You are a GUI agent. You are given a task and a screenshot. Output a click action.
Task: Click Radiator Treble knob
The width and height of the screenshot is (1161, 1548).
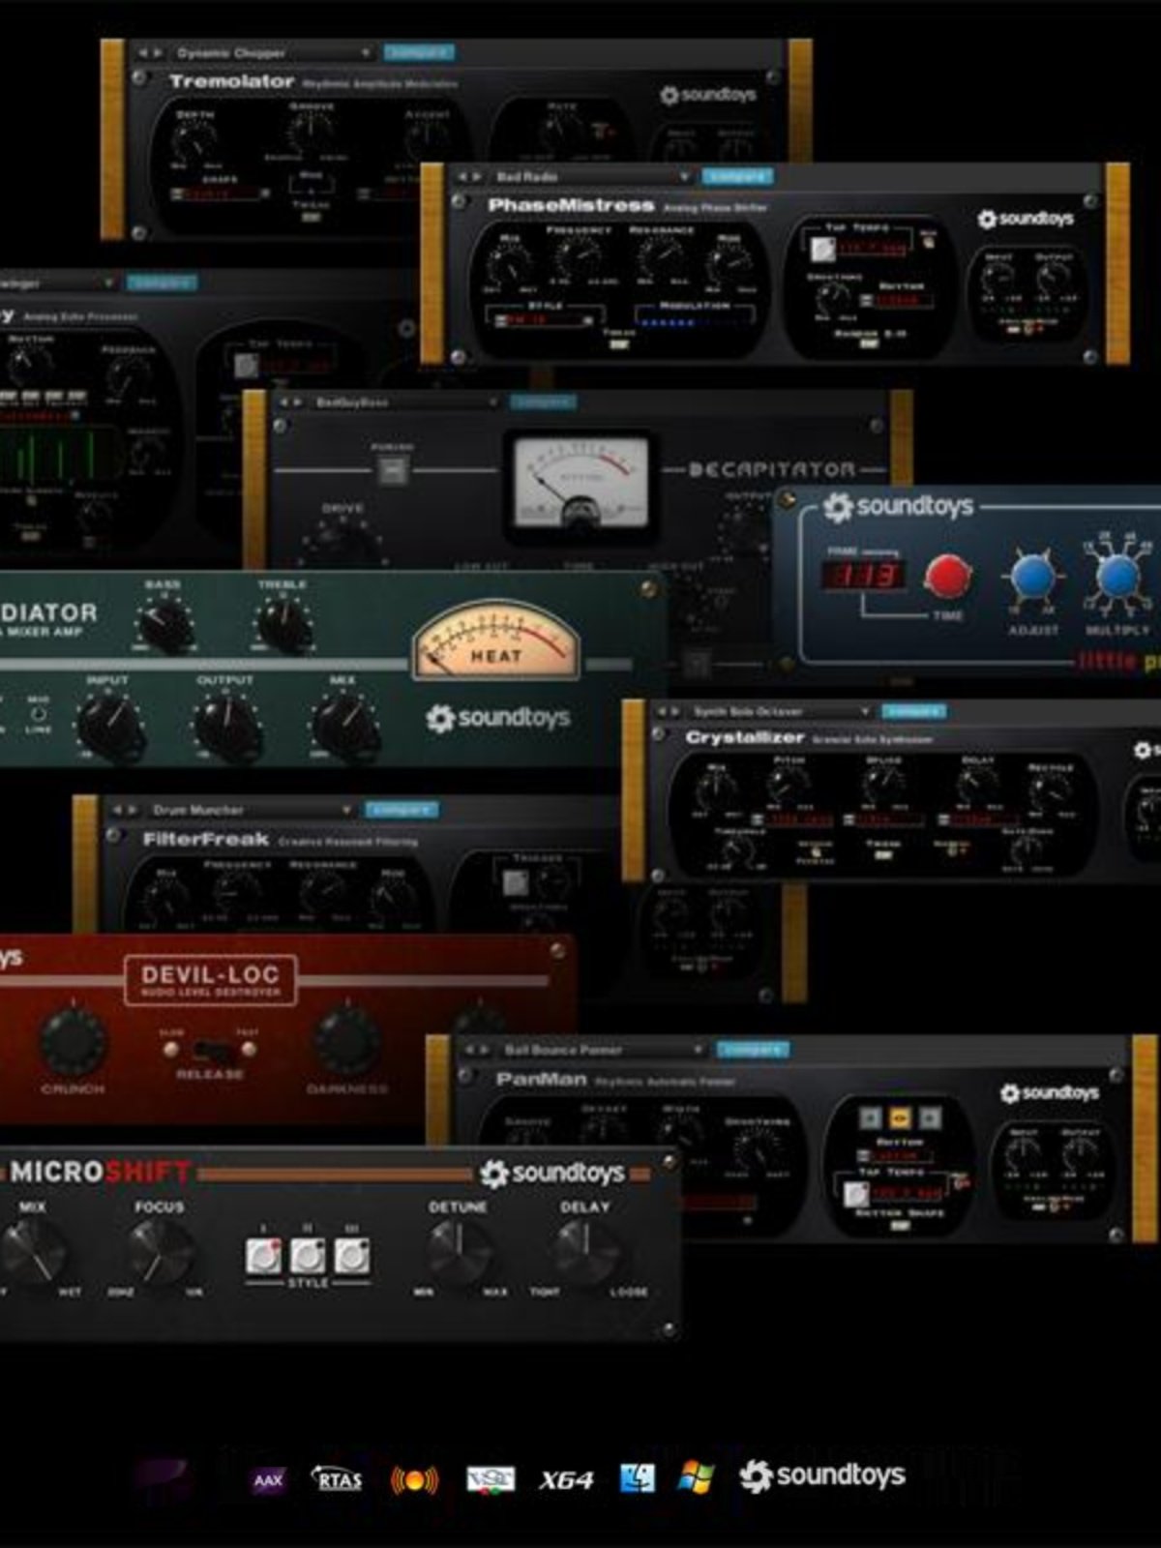[x=284, y=625]
